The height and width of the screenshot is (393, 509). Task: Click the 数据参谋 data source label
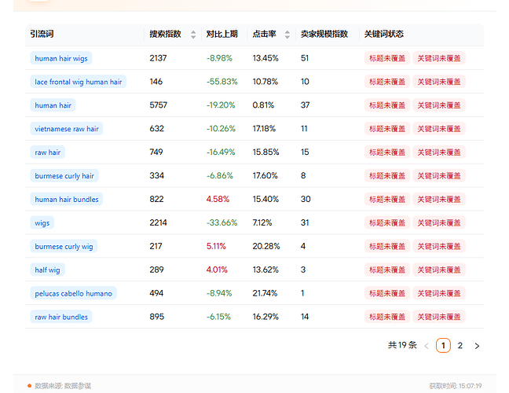pos(77,386)
